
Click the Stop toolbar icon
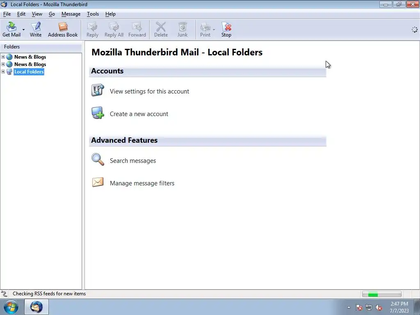226,30
